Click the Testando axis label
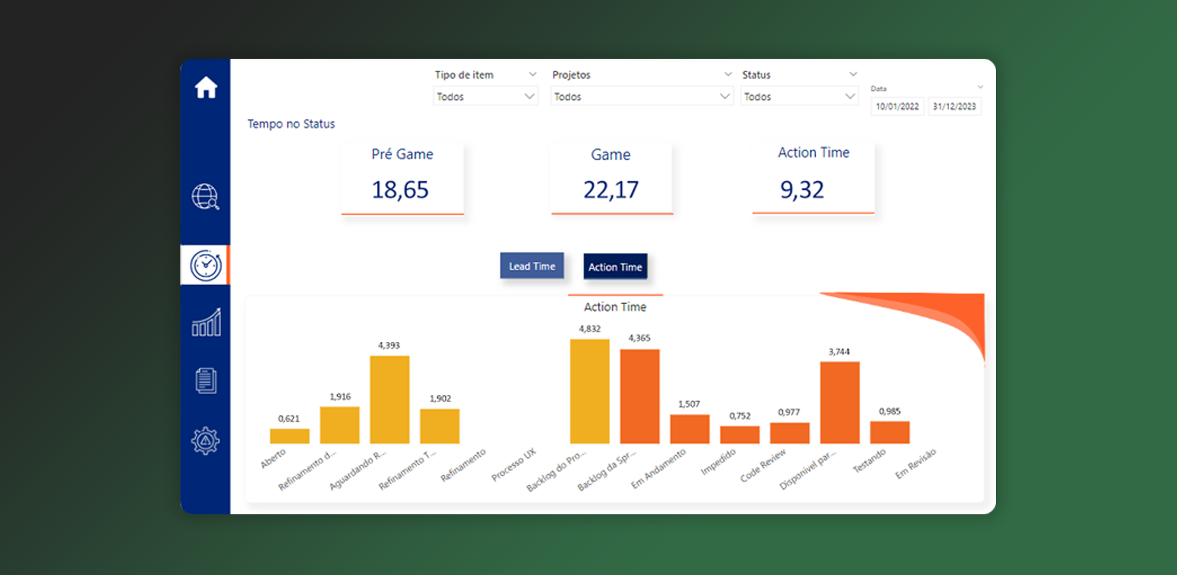This screenshot has width=1177, height=575. [869, 460]
